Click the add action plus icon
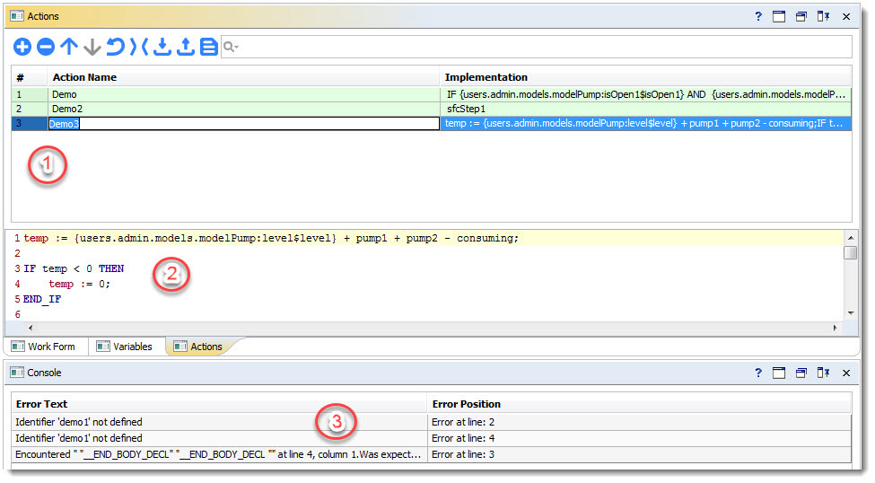Viewport: 875px width, 483px height. [x=22, y=48]
